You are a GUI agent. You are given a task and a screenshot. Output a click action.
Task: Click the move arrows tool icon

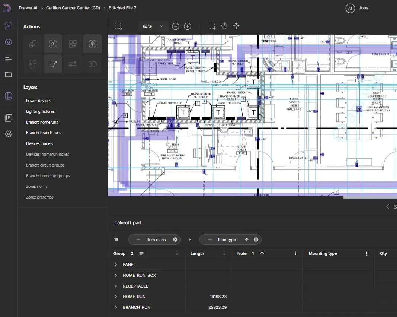236,26
